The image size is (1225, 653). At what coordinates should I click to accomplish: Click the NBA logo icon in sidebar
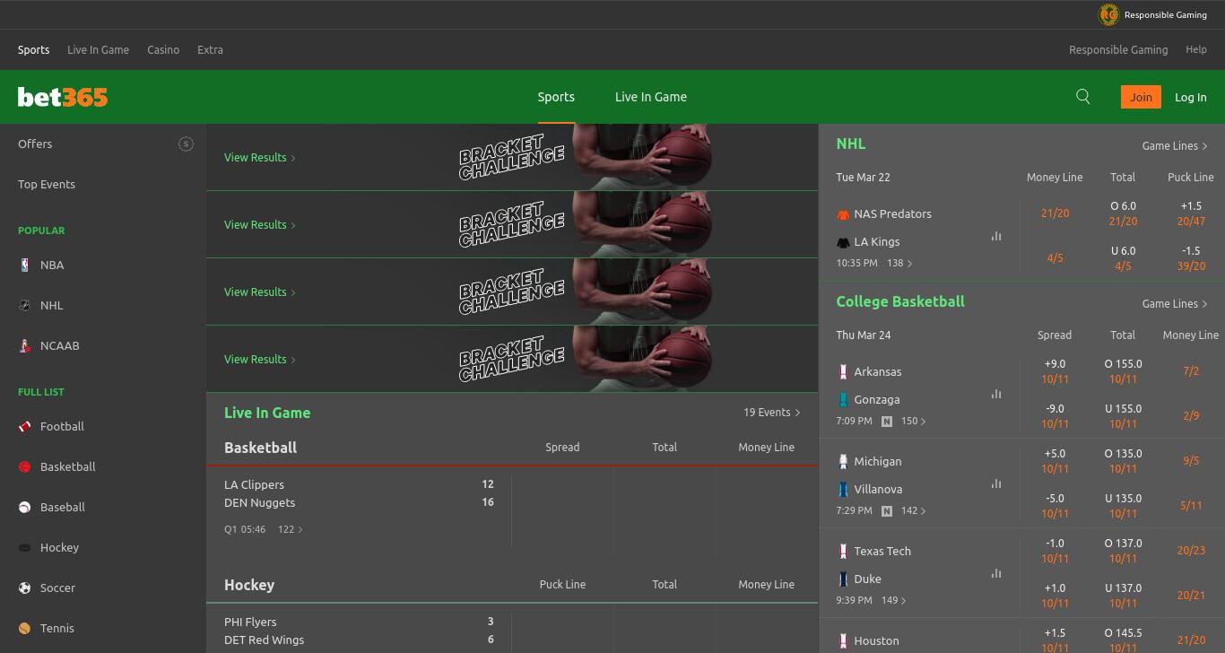[x=25, y=265]
